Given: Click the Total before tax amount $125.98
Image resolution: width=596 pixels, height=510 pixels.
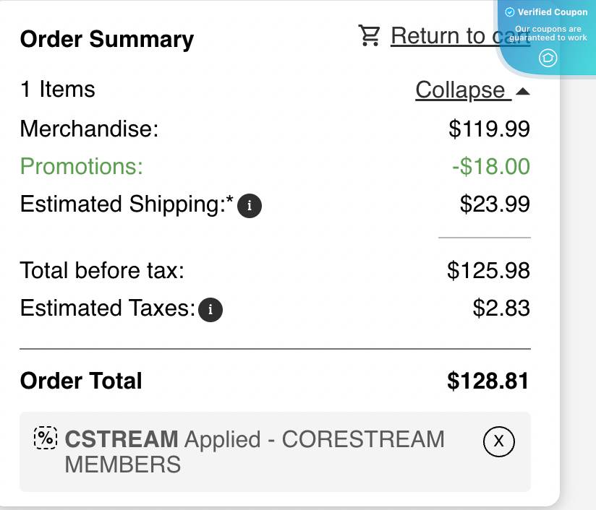Looking at the screenshot, I should click(489, 271).
